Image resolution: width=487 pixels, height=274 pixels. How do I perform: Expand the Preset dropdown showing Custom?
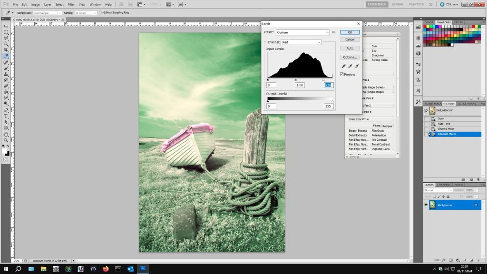click(303, 32)
